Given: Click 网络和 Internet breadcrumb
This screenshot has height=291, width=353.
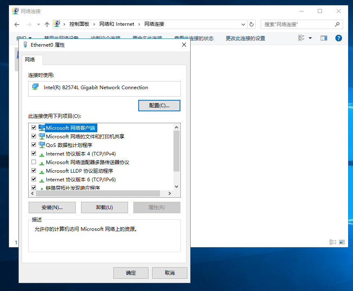Looking at the screenshot, I should tap(117, 24).
